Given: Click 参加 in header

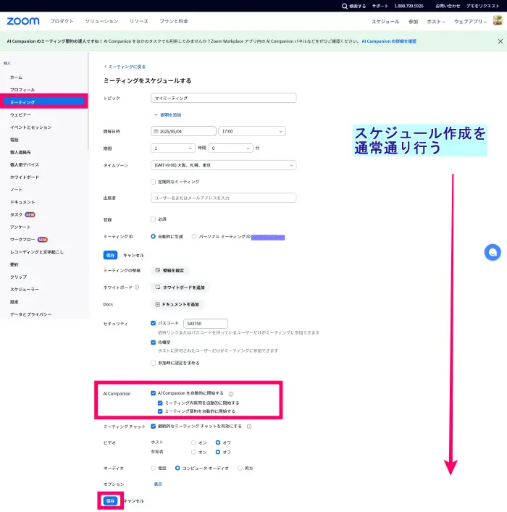Looking at the screenshot, I should point(414,22).
